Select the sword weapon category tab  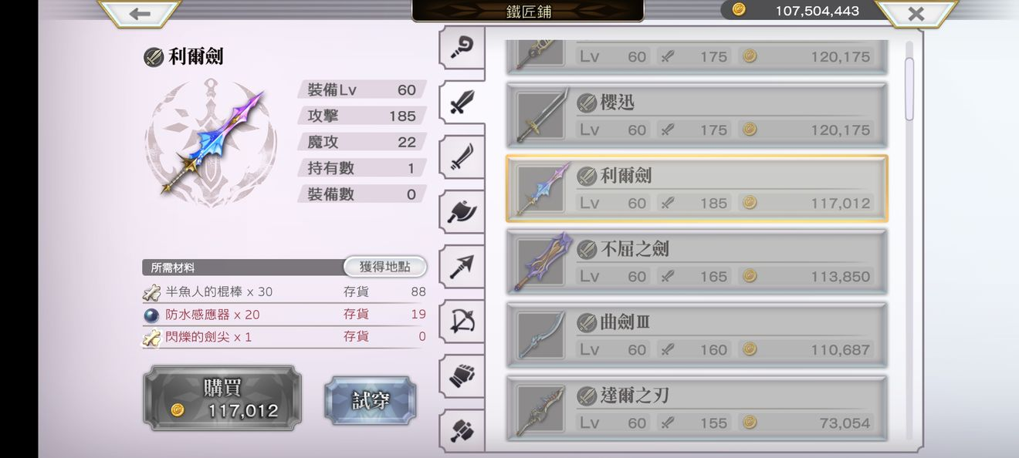pos(462,102)
